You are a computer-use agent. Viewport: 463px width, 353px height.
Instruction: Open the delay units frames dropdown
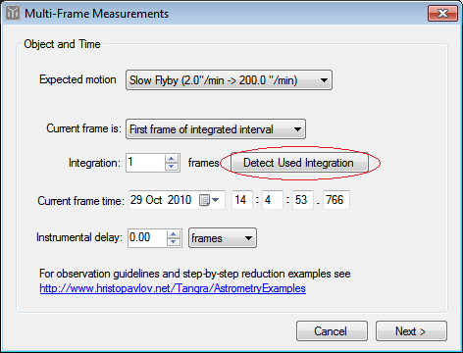pos(223,238)
